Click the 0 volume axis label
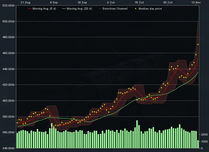The width and height of the screenshot is (209, 152). 202,148
